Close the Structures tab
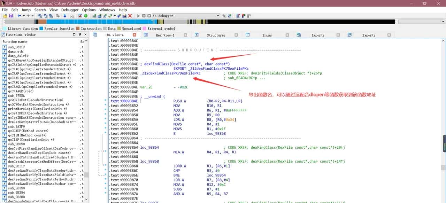 click(236, 35)
